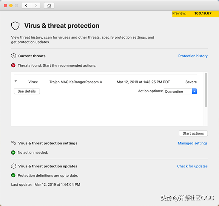219x206 pixels.
Task: Click green checkmark beside Protection definitions status
Action: (13, 175)
